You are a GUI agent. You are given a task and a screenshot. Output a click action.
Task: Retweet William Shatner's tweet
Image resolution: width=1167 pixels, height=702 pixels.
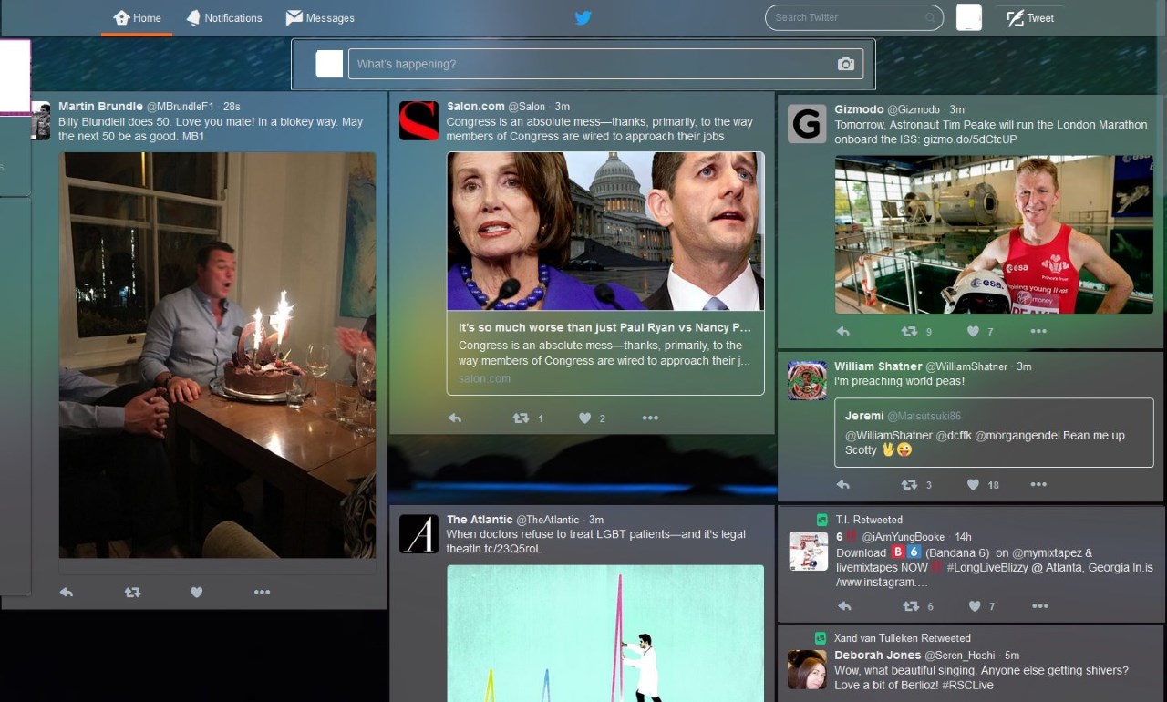pyautogui.click(x=909, y=485)
